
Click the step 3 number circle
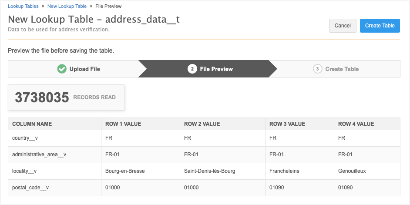[317, 69]
